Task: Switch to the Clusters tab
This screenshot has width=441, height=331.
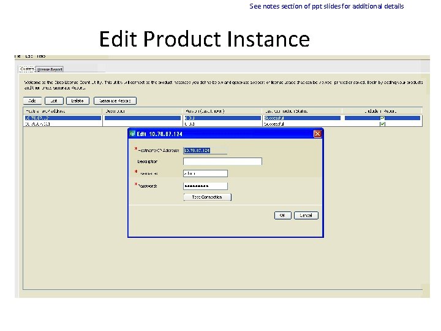Action: tap(27, 69)
